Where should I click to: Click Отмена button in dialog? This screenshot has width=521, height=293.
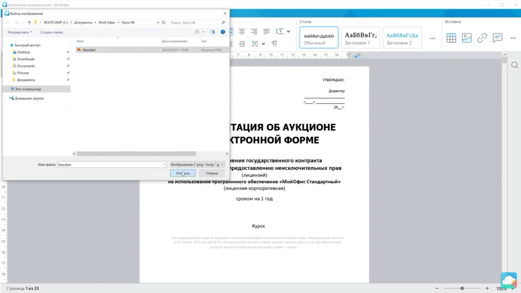[212, 173]
